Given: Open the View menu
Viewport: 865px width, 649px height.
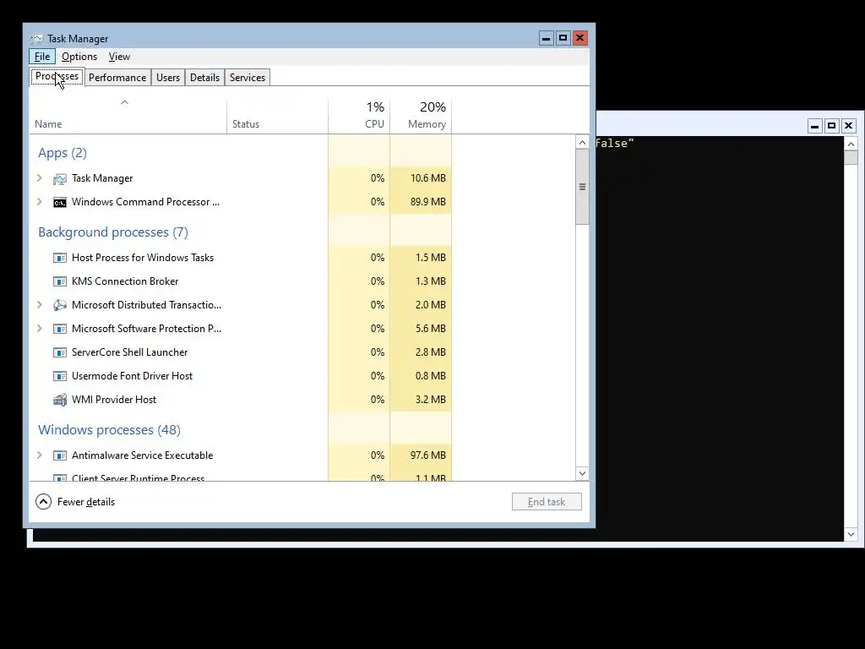Looking at the screenshot, I should click(119, 57).
